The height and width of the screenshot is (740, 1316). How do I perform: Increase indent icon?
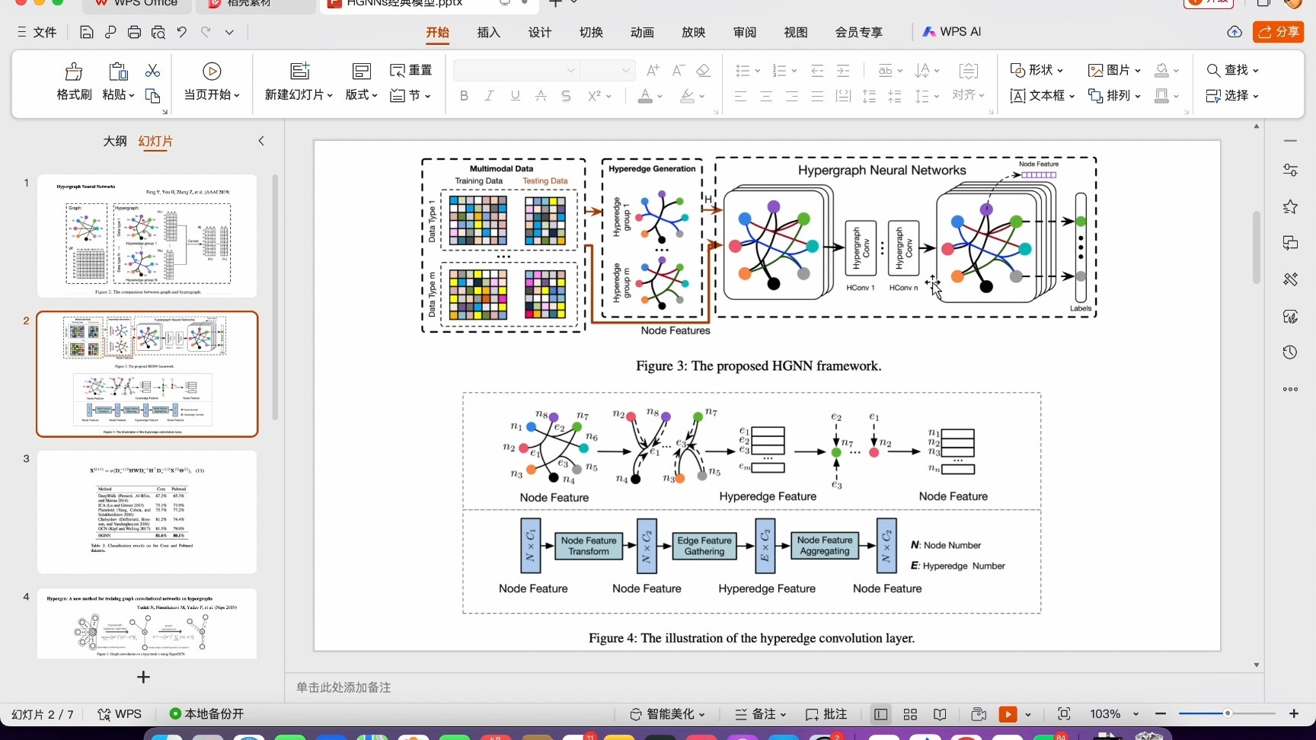tap(843, 70)
